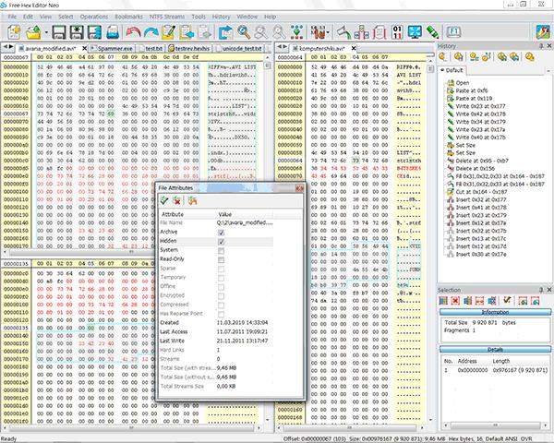Toggle the Encrypted attribute checkbox
The width and height of the screenshot is (554, 443).
pos(222,296)
